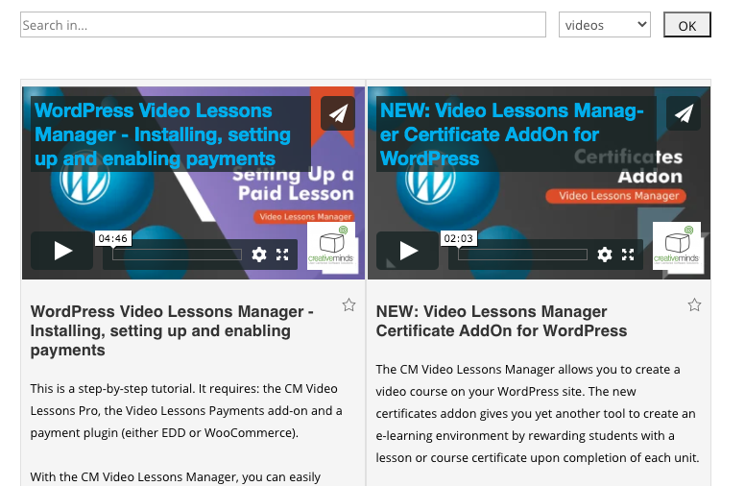
Task: Click the OK search button
Action: click(x=687, y=25)
